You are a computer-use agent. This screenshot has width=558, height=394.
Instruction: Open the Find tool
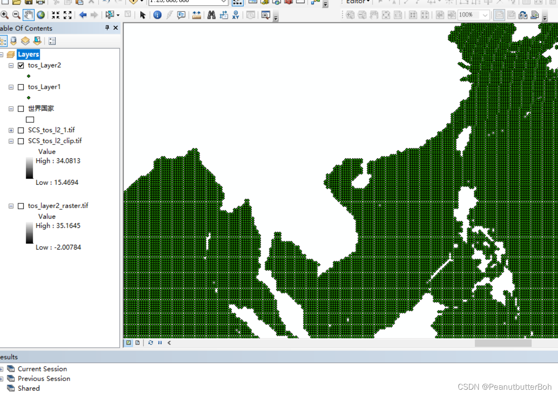pos(211,15)
